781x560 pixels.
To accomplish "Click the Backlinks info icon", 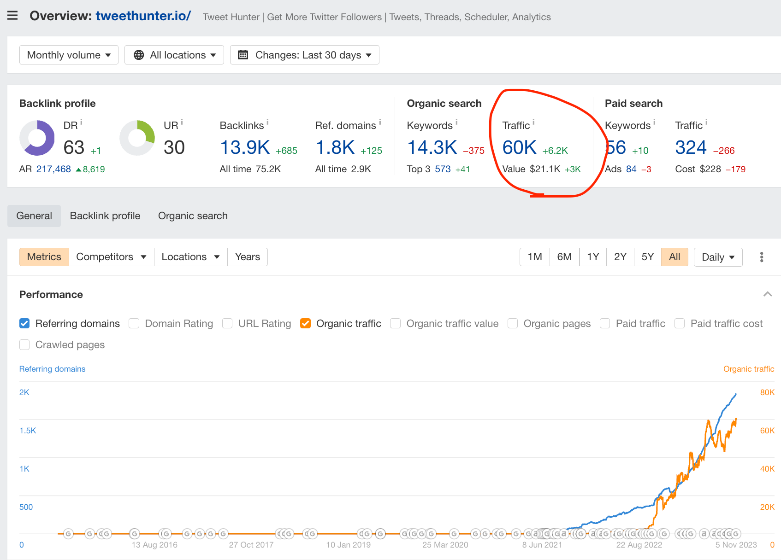I will [x=267, y=122].
